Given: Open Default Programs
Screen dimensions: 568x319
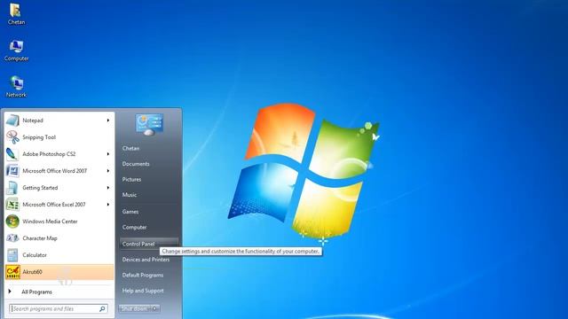Looking at the screenshot, I should tap(143, 276).
